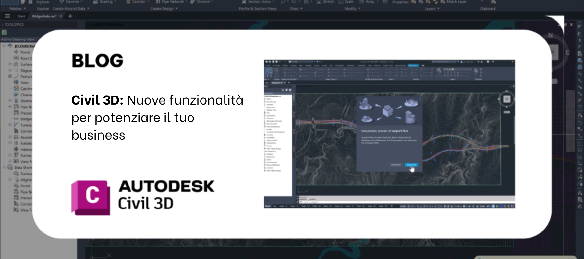This screenshot has width=584, height=259.
Task: Open the Civil 3D screenshot thumbnail on the card
Action: pos(389,134)
